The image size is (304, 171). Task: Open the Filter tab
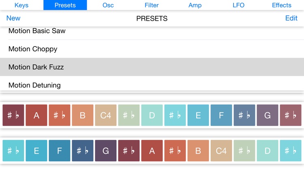tap(152, 5)
